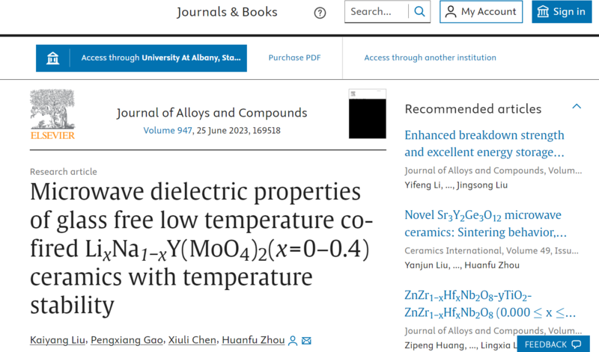Click the Elsevier tree logo
This screenshot has width=599, height=352.
point(52,114)
